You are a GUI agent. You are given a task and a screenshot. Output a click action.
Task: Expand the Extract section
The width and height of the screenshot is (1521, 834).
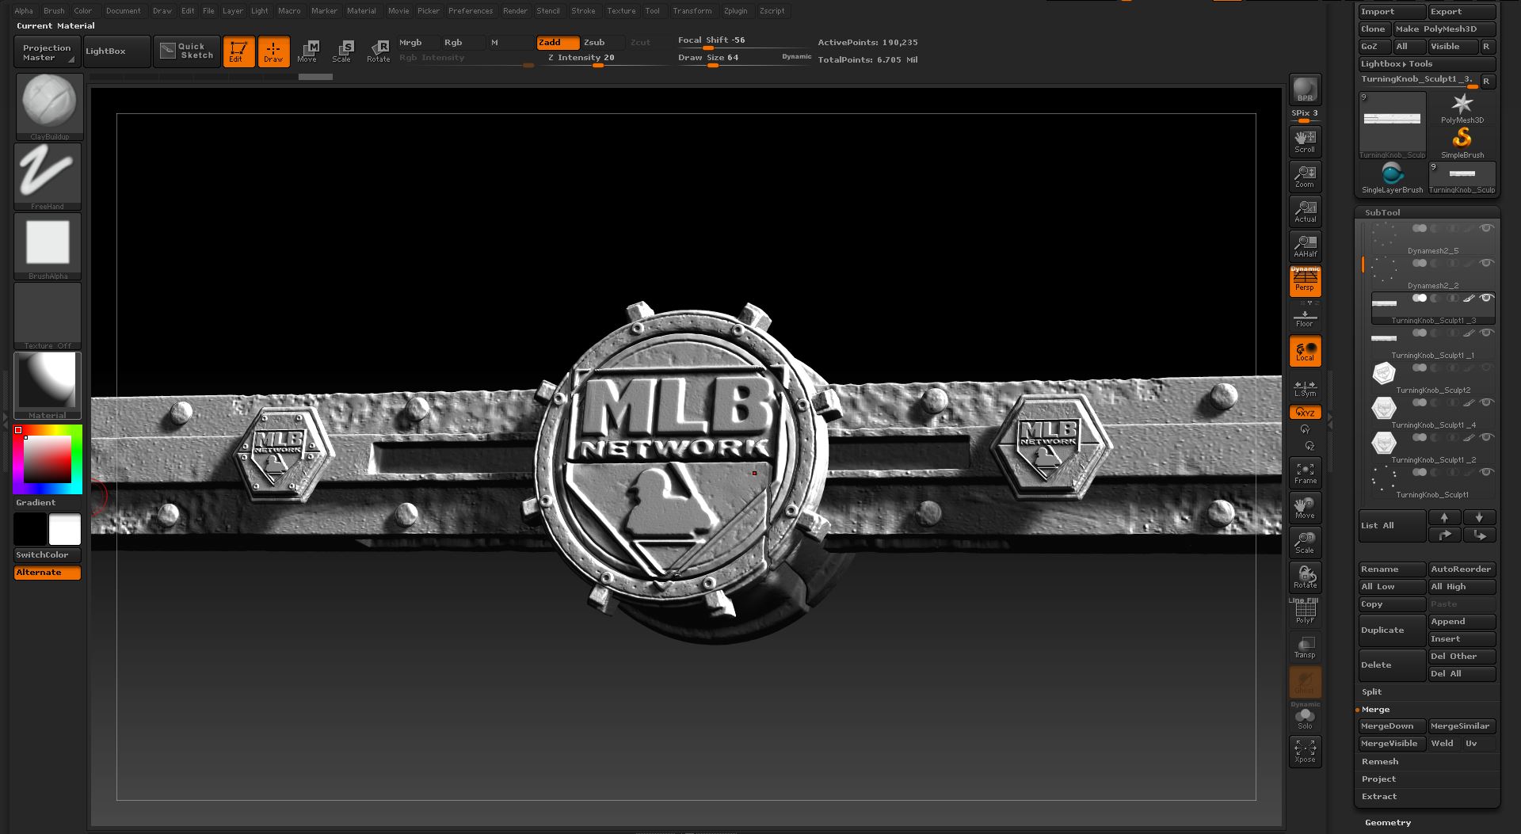(1379, 796)
